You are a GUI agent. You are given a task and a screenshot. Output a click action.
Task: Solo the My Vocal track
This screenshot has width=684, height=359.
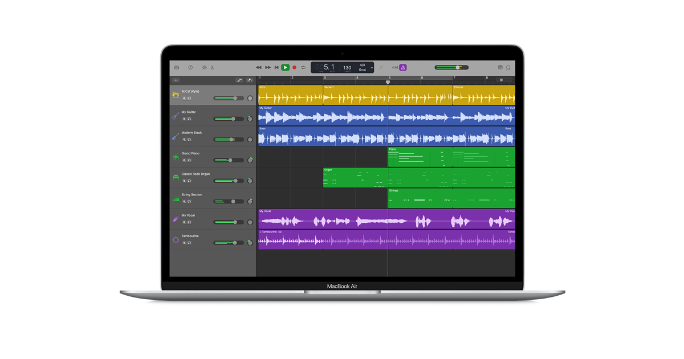coord(189,222)
